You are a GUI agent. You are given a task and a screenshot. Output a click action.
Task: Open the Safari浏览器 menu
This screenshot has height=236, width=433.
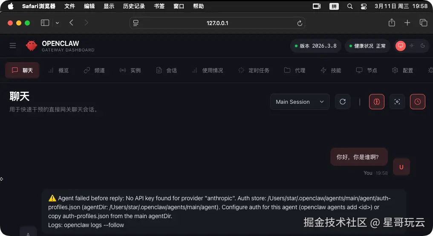[39, 6]
